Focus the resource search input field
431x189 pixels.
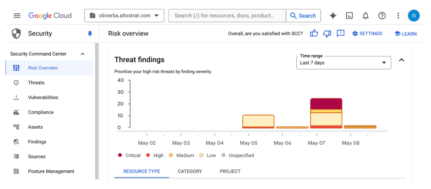click(x=227, y=16)
